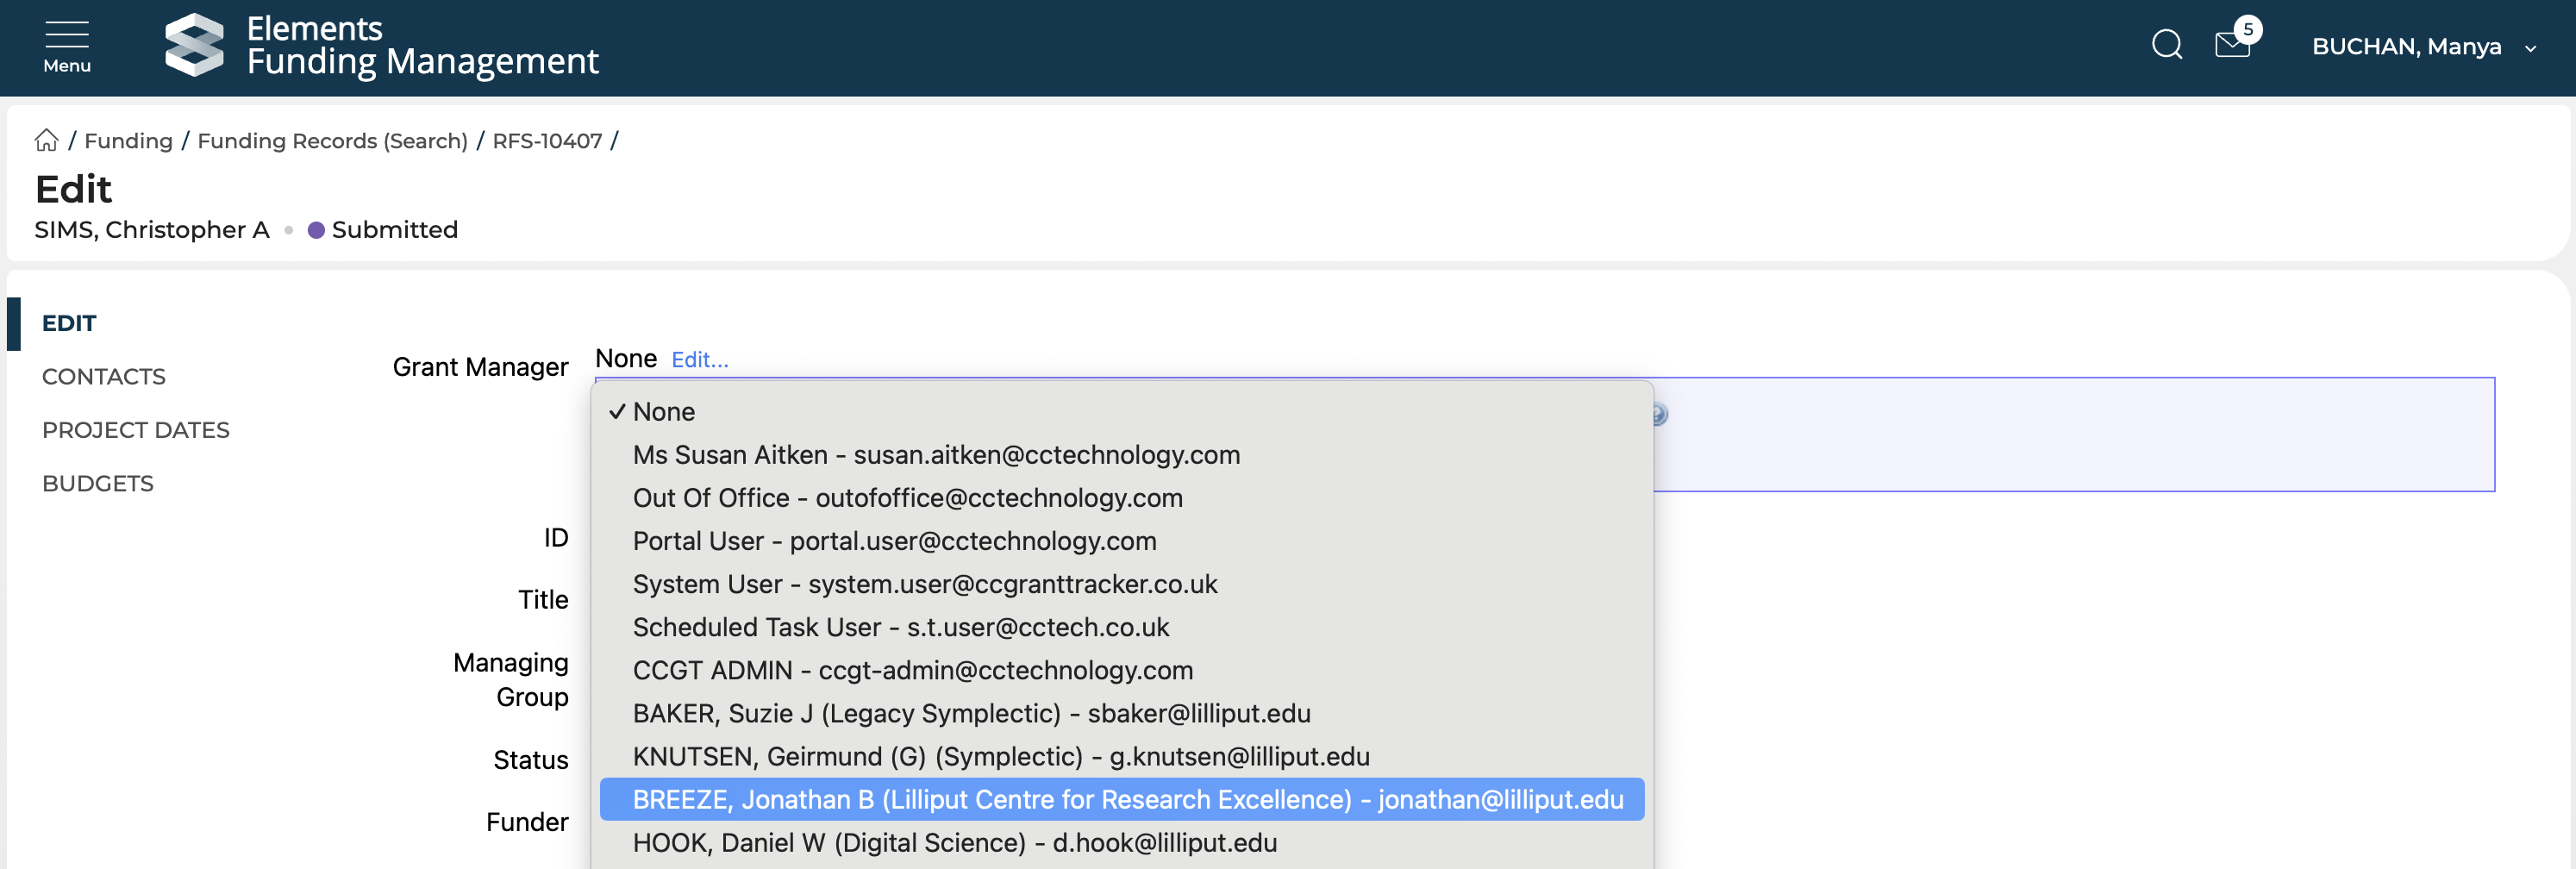Screen dimensions: 2576x869
Task: Open the search magnifier icon
Action: coord(2166,45)
